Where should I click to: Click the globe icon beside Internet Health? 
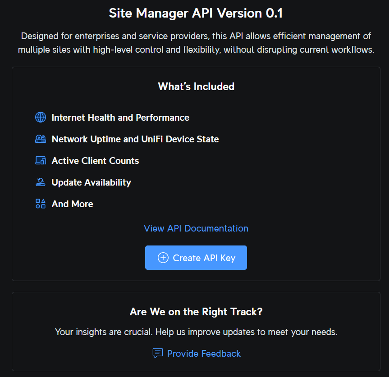click(40, 117)
